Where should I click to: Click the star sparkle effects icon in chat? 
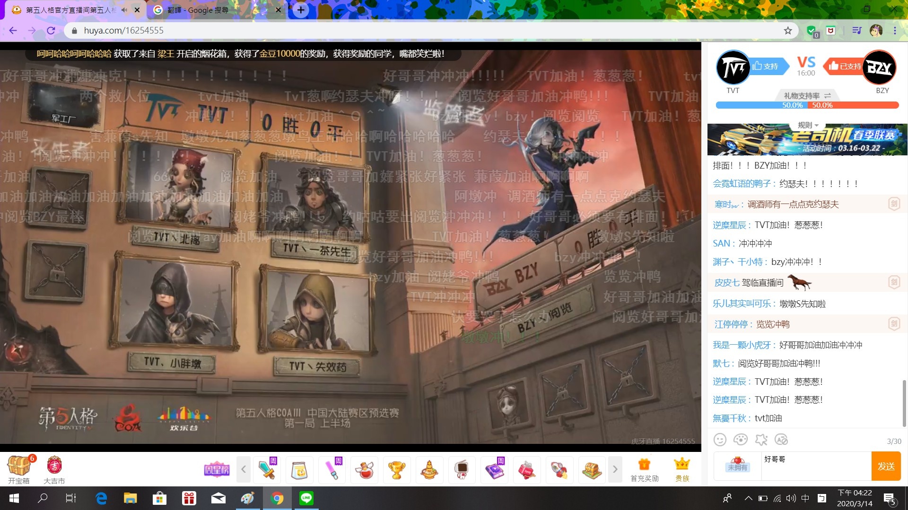coord(761,440)
